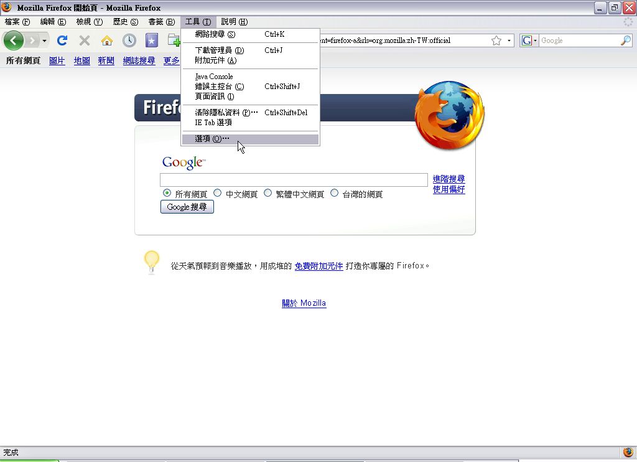
Task: Choose 網路搜尋 (S) in the Tools menu
Action: 250,34
